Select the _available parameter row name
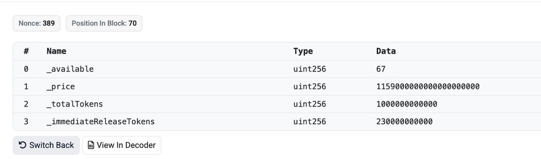Image resolution: width=541 pixels, height=159 pixels. click(70, 69)
